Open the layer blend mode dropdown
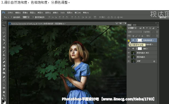The height and width of the screenshot is (104, 169). 135,32
